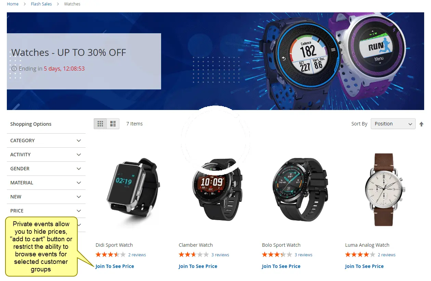Expand the CATEGORY filter
The width and height of the screenshot is (431, 281).
coord(46,140)
